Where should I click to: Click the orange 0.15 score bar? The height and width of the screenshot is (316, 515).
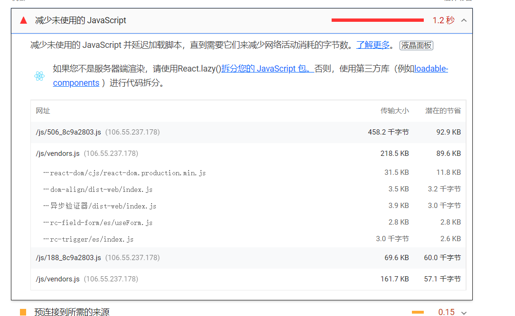click(x=418, y=312)
